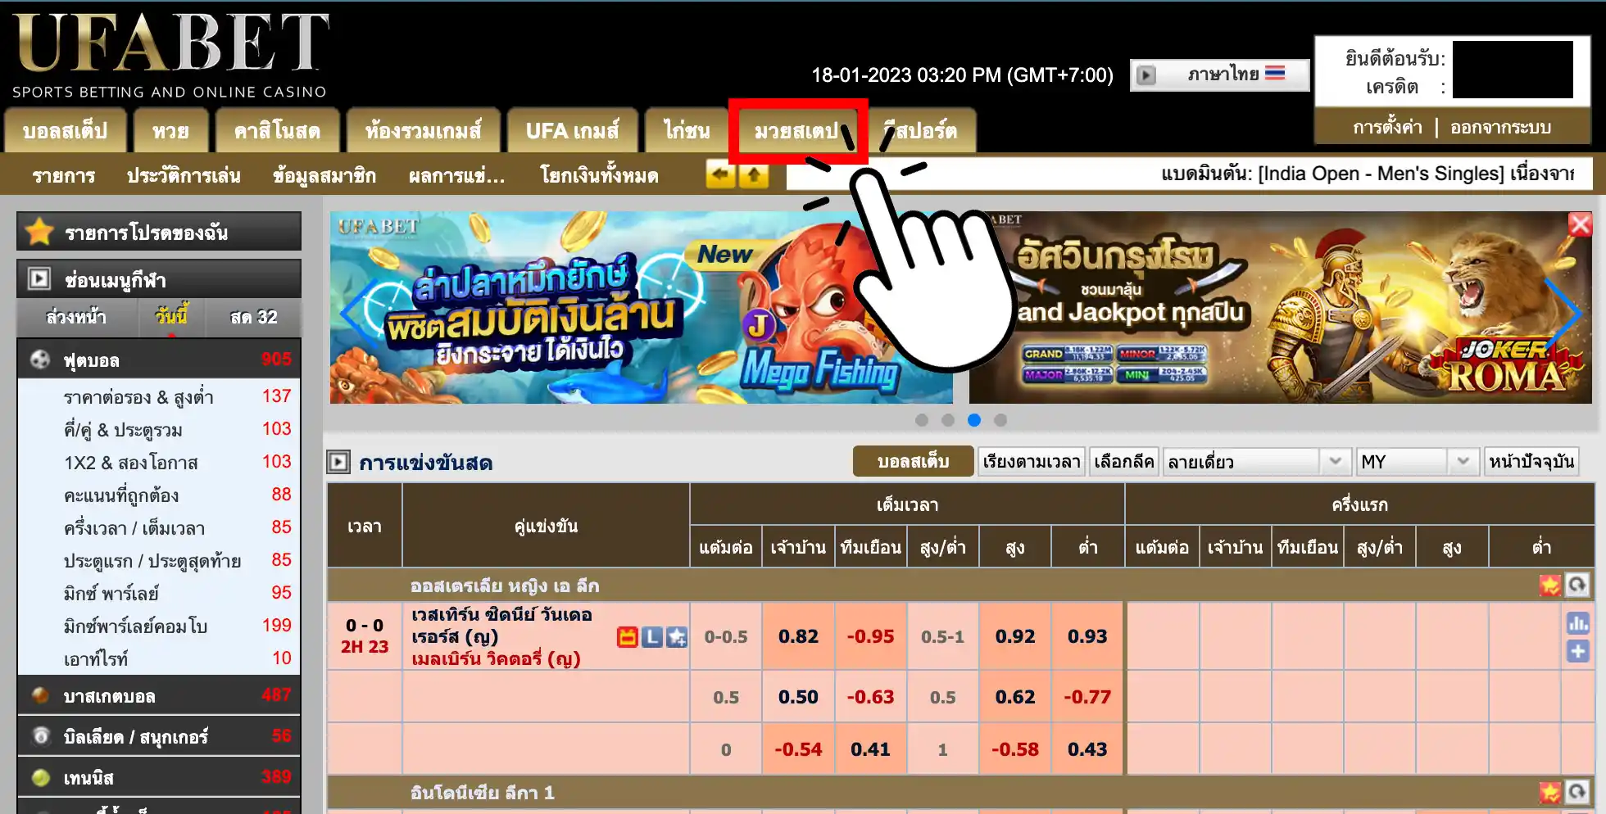Open the หวย tab
Image resolution: width=1606 pixels, height=814 pixels.
coord(170,130)
